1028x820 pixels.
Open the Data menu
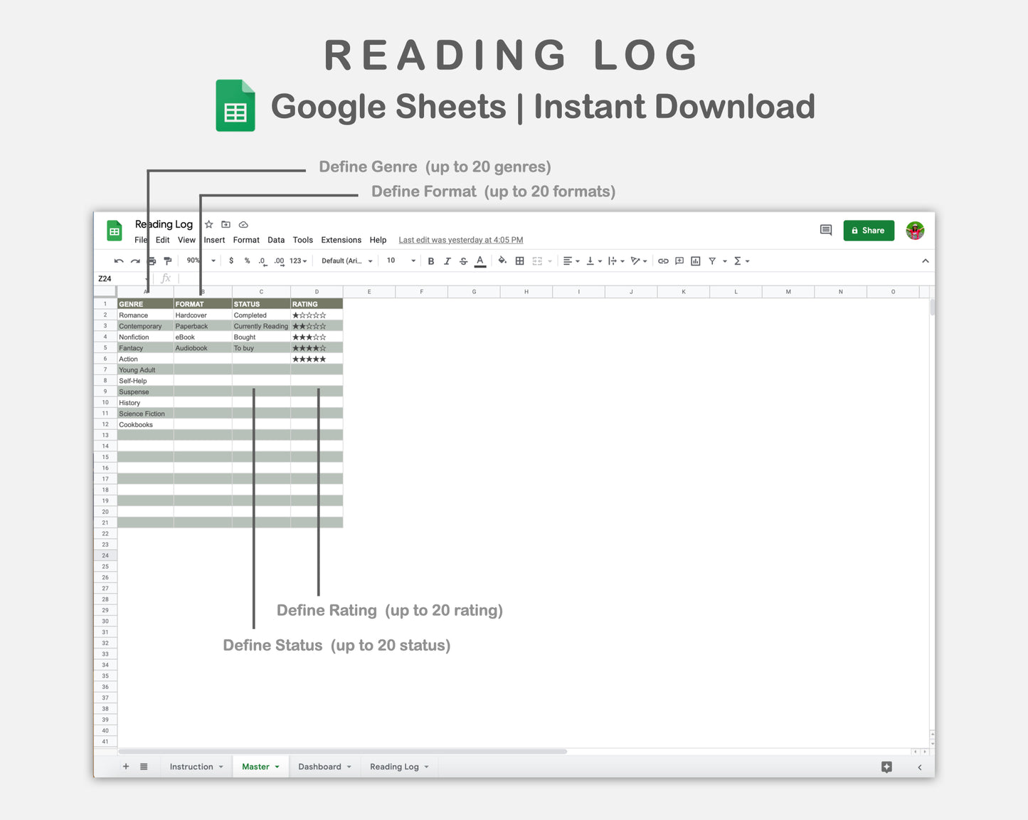276,240
